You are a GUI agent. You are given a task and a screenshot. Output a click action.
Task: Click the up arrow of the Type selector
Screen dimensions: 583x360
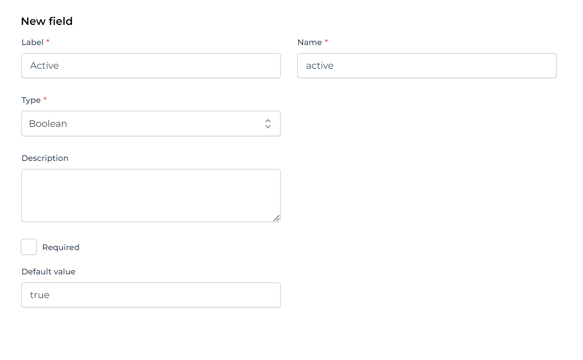268,121
